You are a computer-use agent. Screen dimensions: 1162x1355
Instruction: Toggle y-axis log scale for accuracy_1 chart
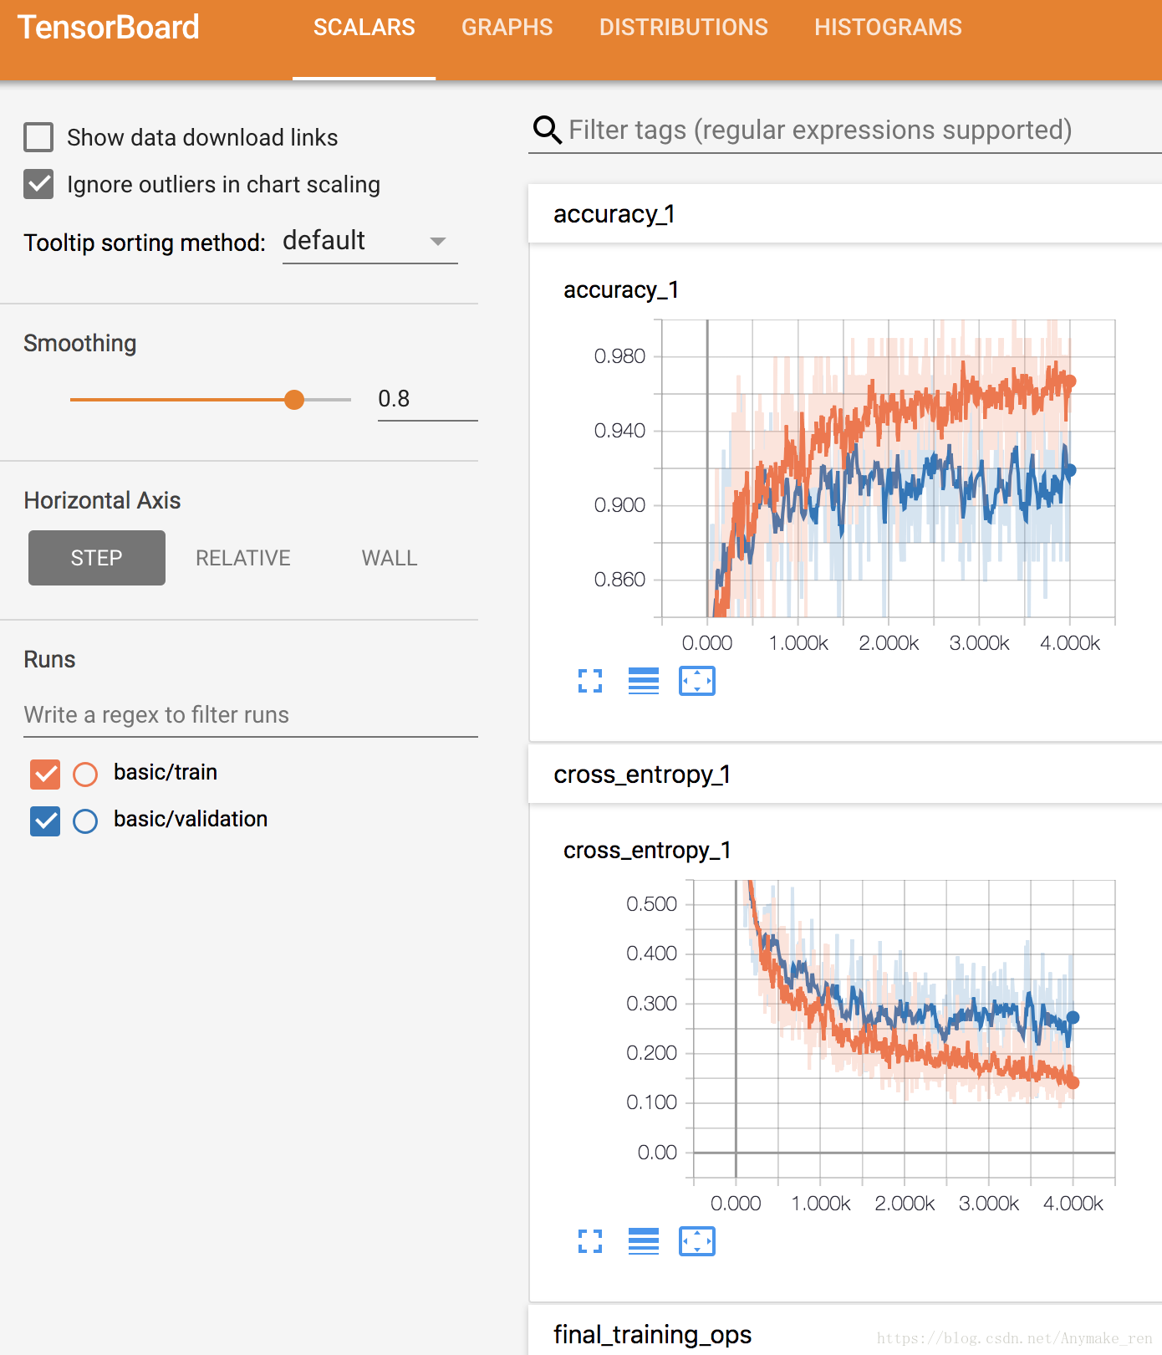(x=644, y=681)
